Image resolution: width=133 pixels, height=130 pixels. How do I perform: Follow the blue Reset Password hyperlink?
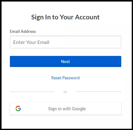pyautogui.click(x=65, y=78)
